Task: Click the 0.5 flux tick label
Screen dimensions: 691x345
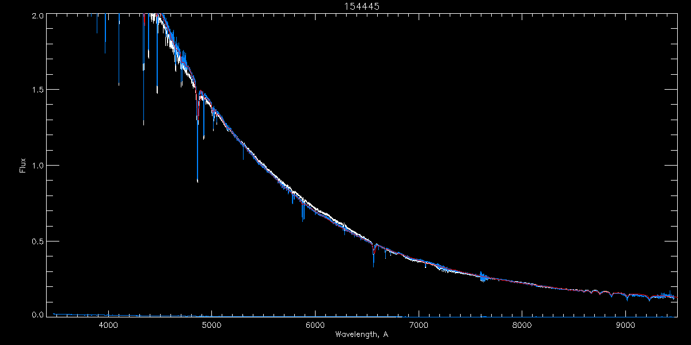Action: (x=36, y=241)
